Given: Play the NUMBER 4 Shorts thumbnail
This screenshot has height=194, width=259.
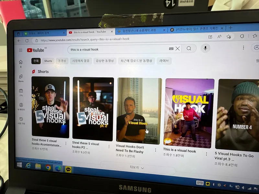Looking at the screenshot, I should coord(237,115).
